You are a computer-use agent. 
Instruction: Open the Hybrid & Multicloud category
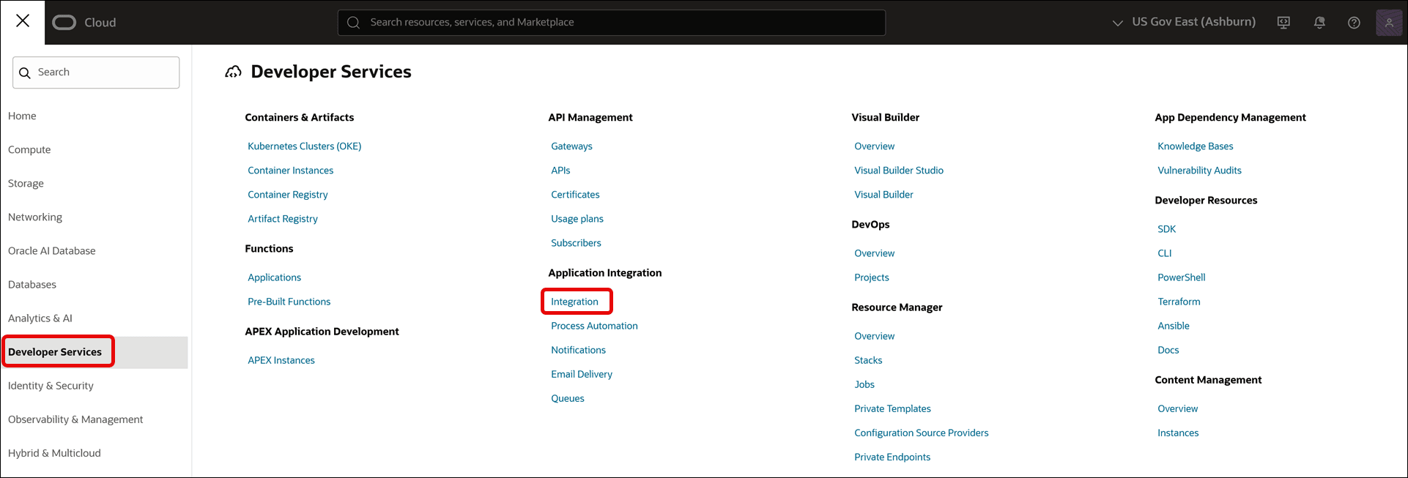[54, 453]
